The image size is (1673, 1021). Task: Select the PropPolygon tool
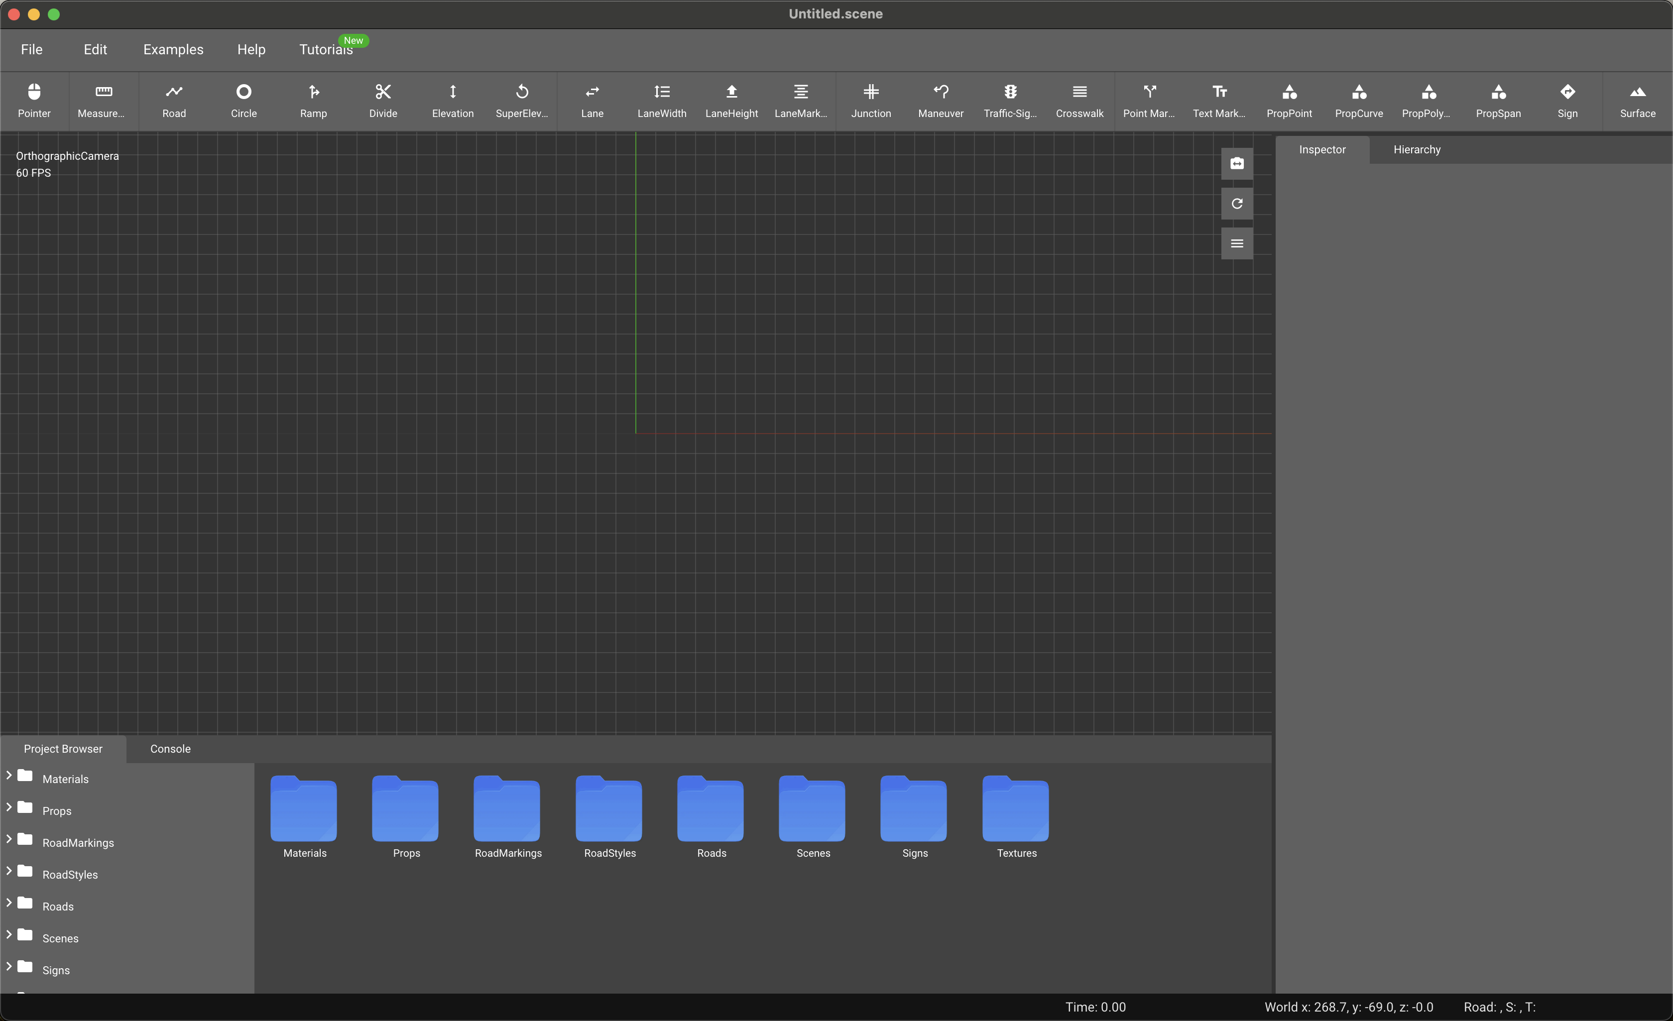point(1429,101)
